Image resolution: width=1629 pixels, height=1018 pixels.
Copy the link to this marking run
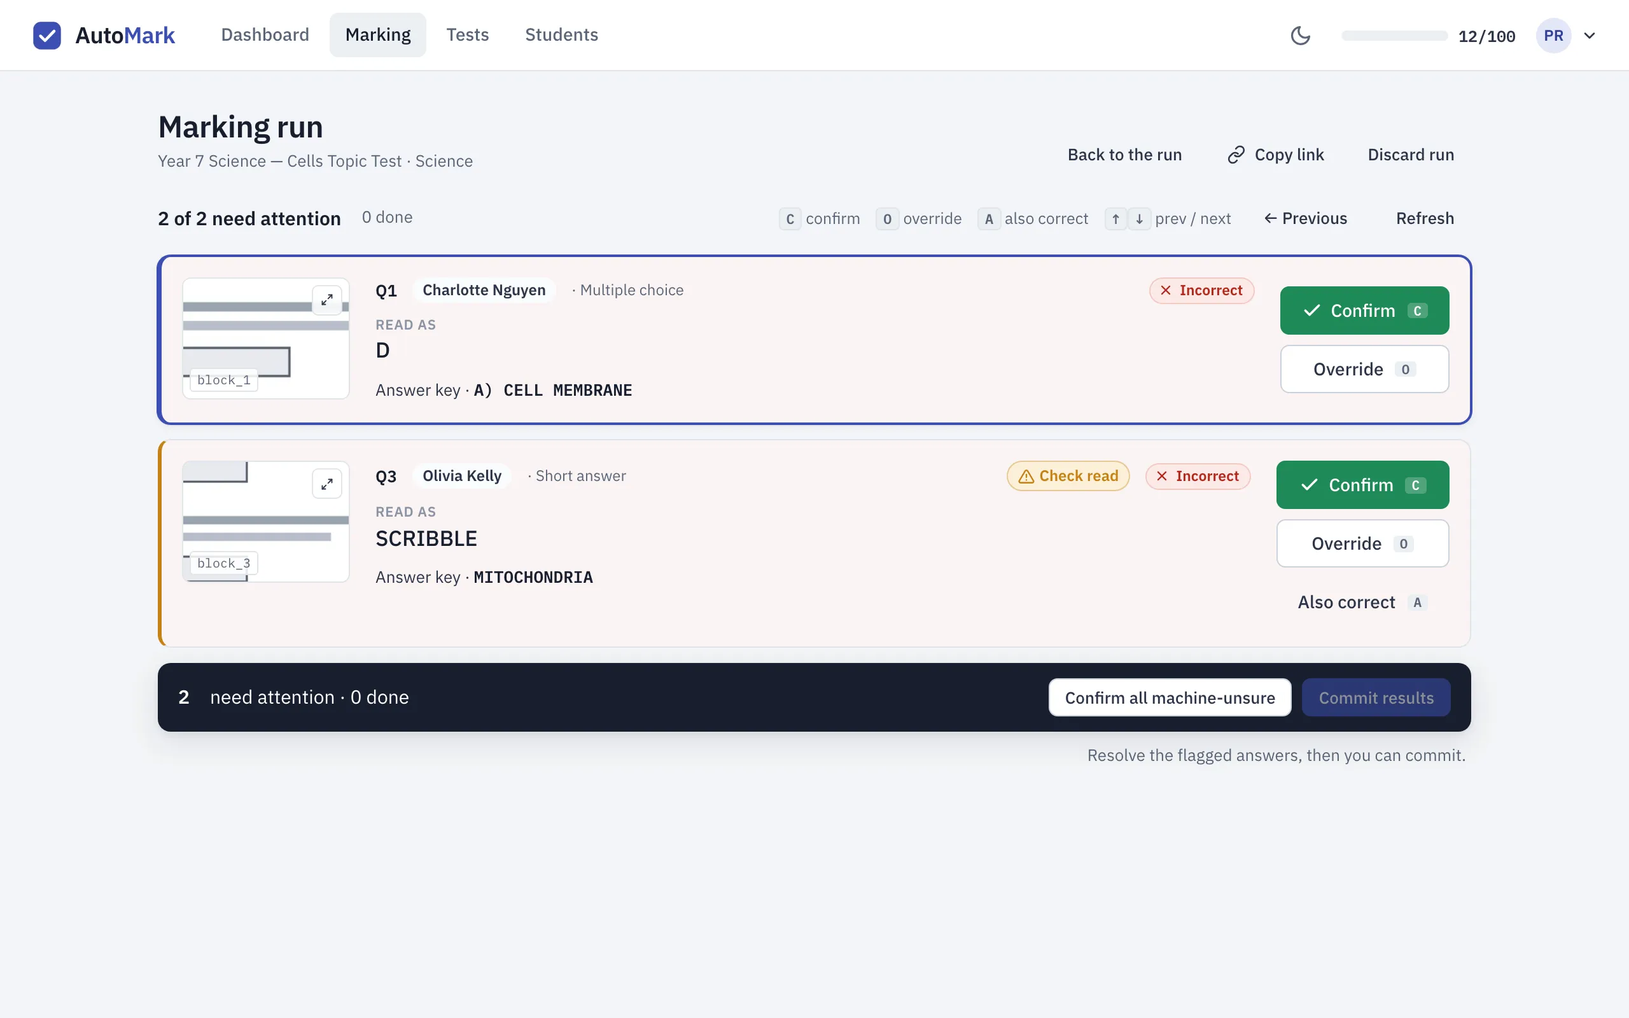[1276, 155]
